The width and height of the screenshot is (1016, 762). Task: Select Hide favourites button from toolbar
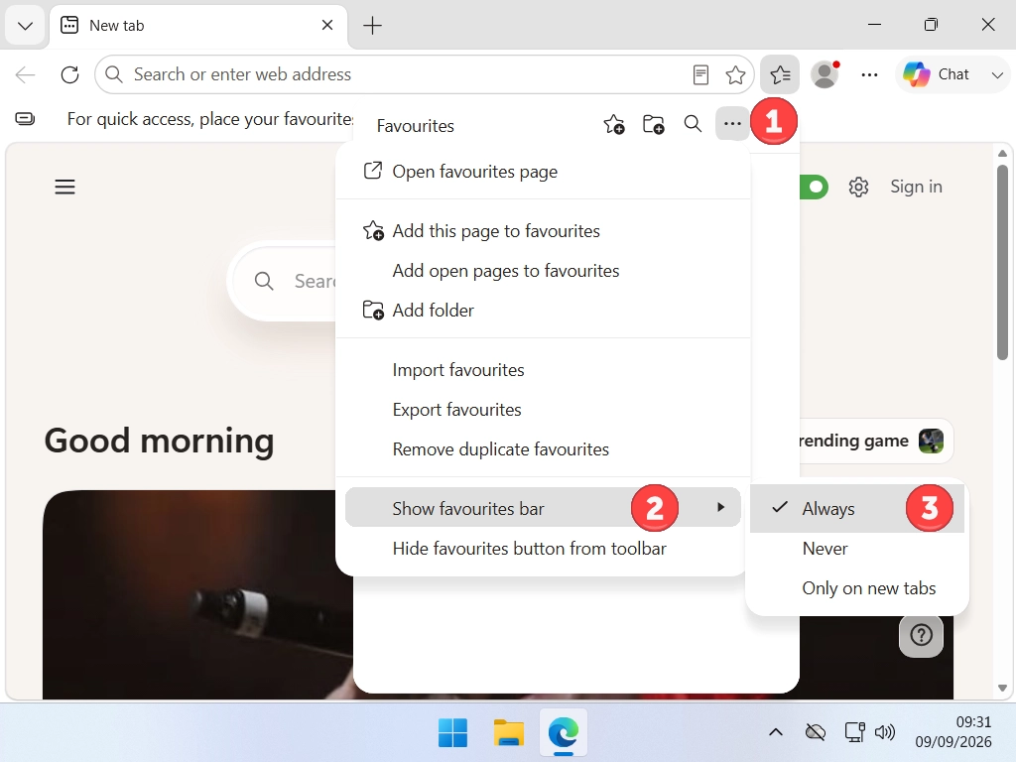pos(543,548)
